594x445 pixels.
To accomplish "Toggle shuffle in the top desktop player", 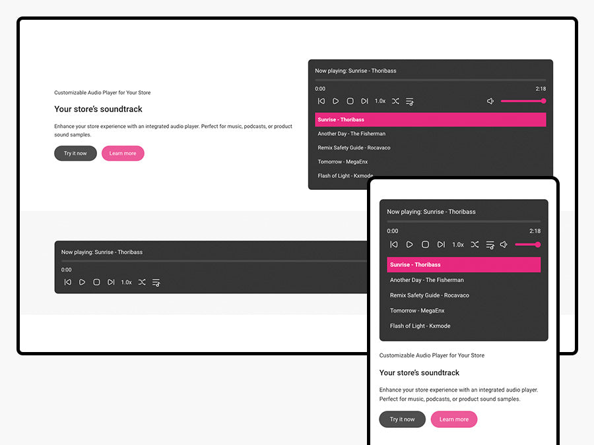I will click(x=395, y=101).
